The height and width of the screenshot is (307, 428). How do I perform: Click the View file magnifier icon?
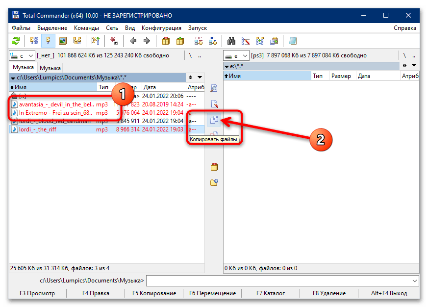point(214,88)
